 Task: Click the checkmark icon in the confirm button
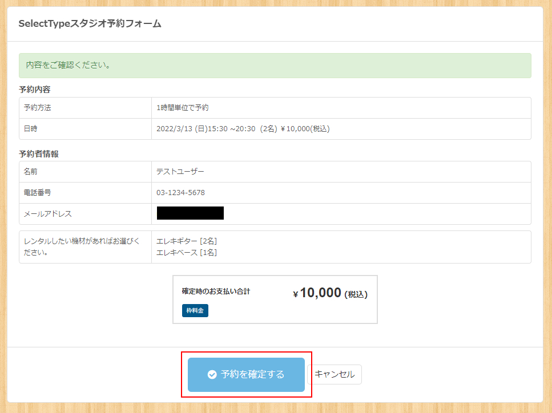[x=212, y=375]
